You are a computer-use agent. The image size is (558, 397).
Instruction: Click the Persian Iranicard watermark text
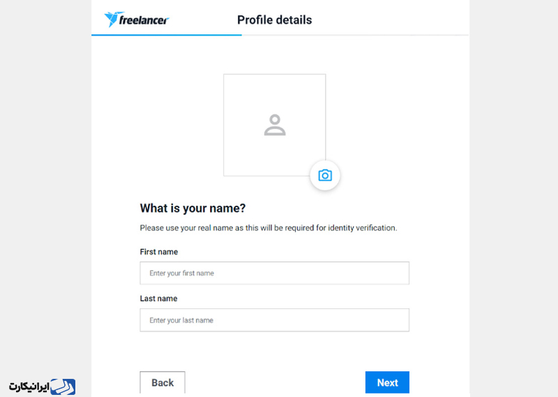click(29, 387)
